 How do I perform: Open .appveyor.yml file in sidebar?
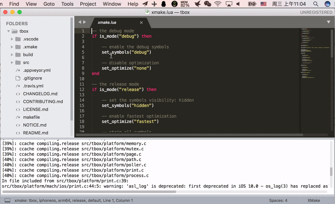pos(37,70)
